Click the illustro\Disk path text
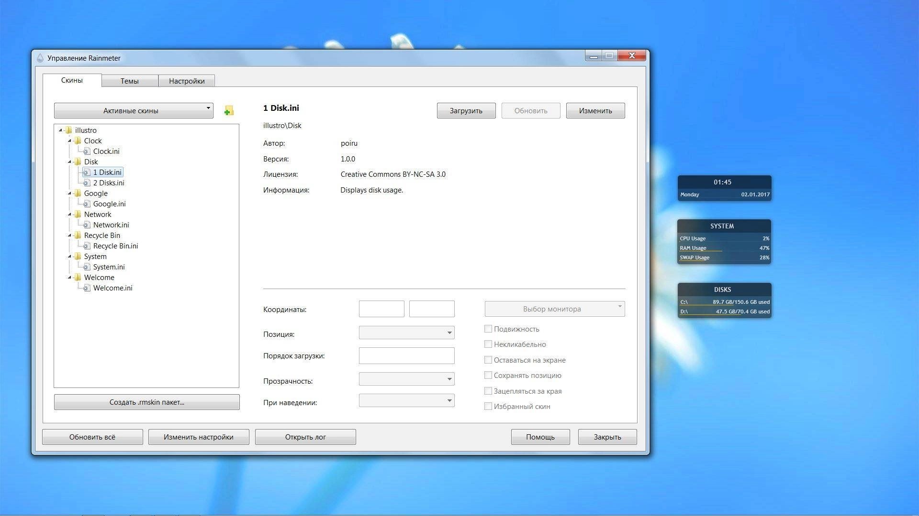The image size is (919, 516). pyautogui.click(x=282, y=126)
